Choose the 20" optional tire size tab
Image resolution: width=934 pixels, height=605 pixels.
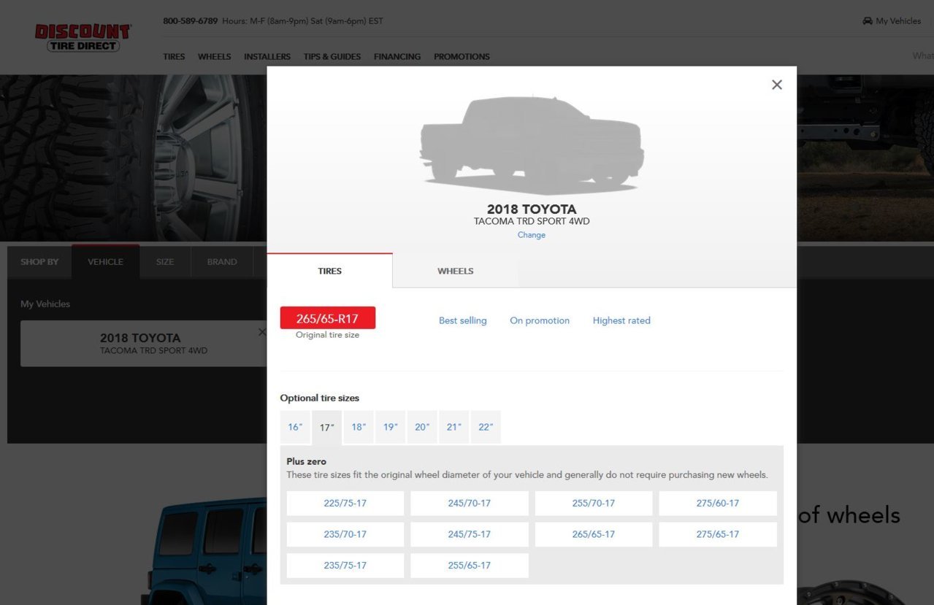tap(422, 427)
